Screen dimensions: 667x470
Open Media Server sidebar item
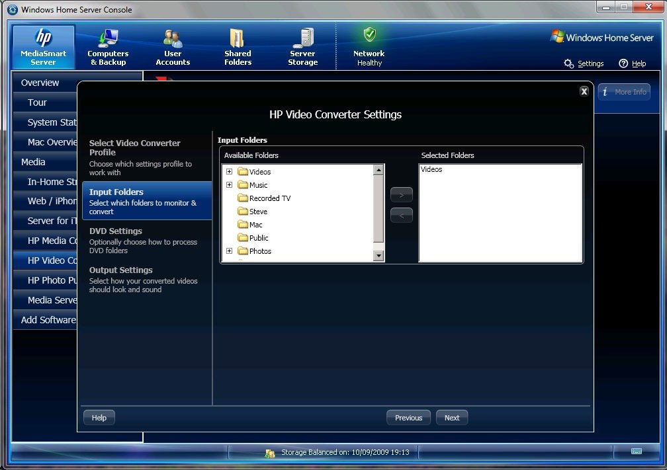pyautogui.click(x=45, y=300)
